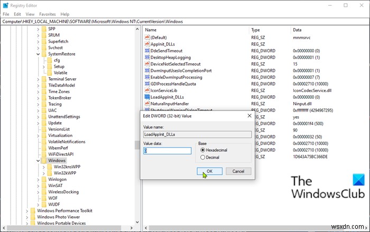Close the Edit DWORD dialog with X
The width and height of the screenshot is (370, 232).
(249, 116)
